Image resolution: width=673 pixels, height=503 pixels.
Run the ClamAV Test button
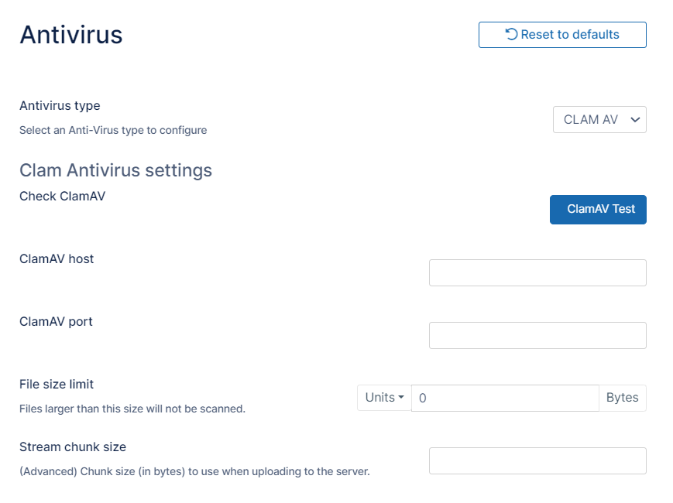point(598,209)
